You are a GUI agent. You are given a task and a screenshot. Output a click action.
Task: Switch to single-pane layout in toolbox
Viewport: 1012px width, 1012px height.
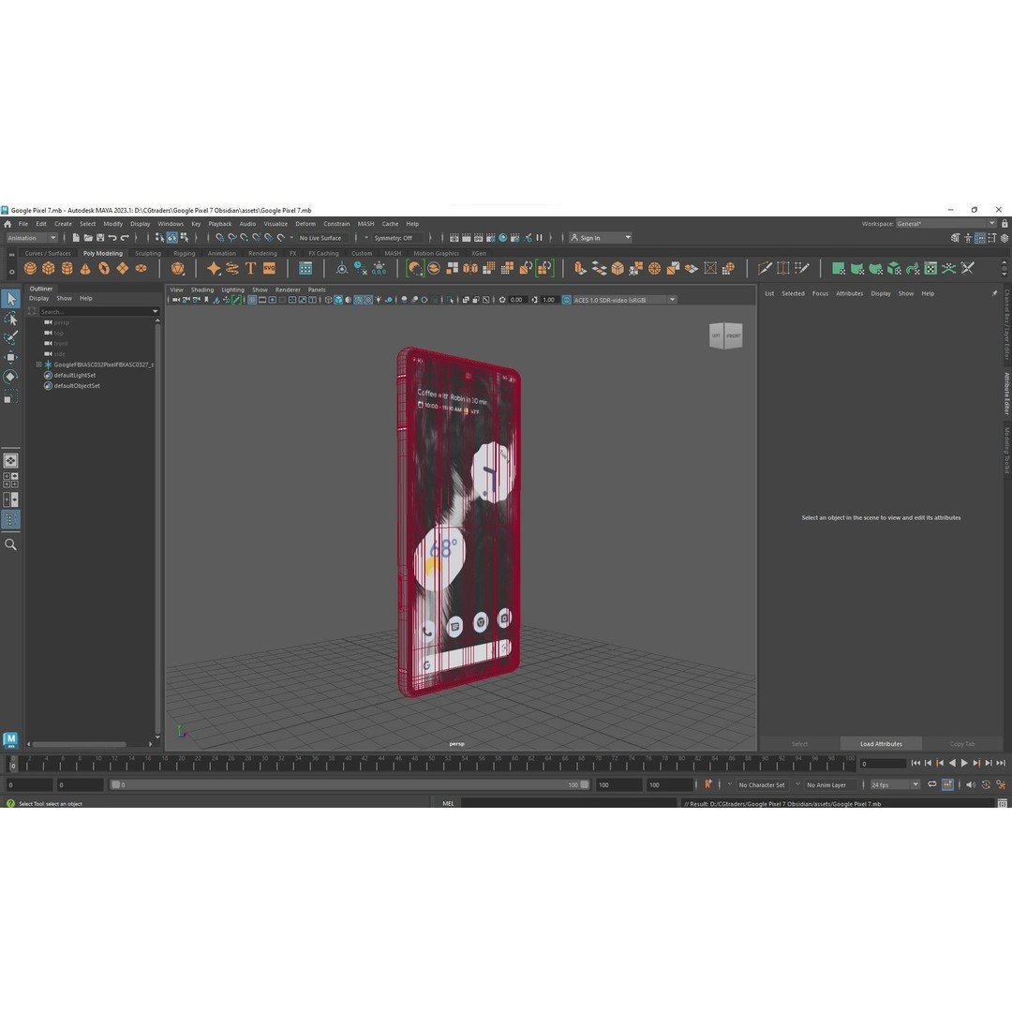point(10,460)
